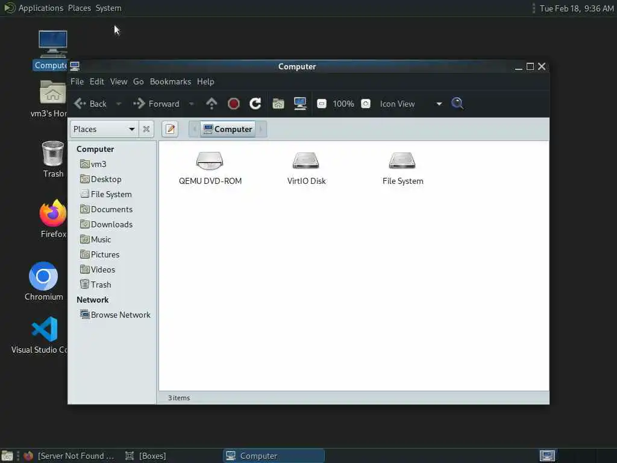Reload the current location
The image size is (617, 463).
(x=255, y=104)
